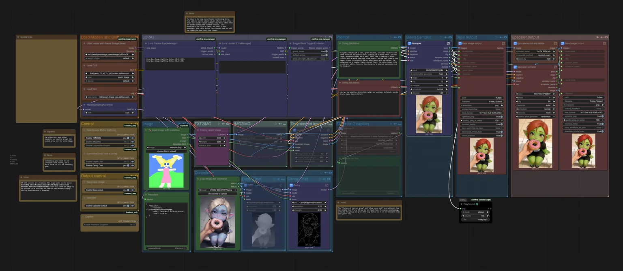This screenshot has height=271, width=623.
Task: Adjust the Ksampler steps 4 value
Action: point(429,78)
